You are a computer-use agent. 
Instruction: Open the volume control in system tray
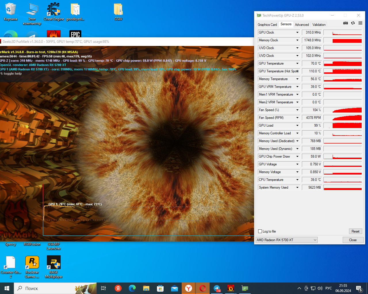[320, 288]
